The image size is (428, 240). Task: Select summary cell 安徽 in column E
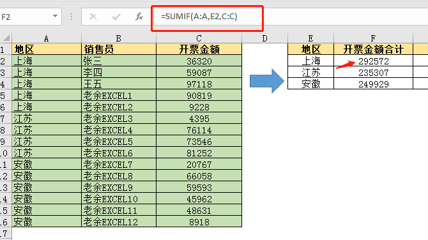click(x=310, y=84)
